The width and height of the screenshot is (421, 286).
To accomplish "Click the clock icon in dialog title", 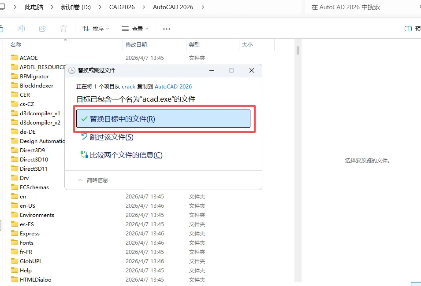I will [72, 70].
